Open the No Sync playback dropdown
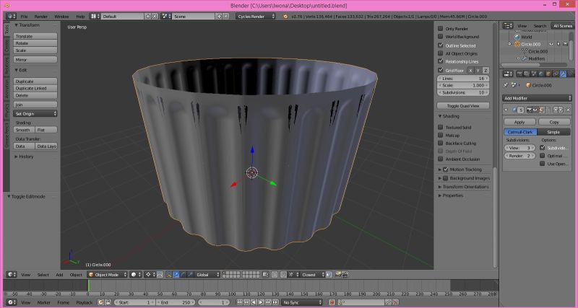This screenshot has width=578, height=308. [301, 302]
